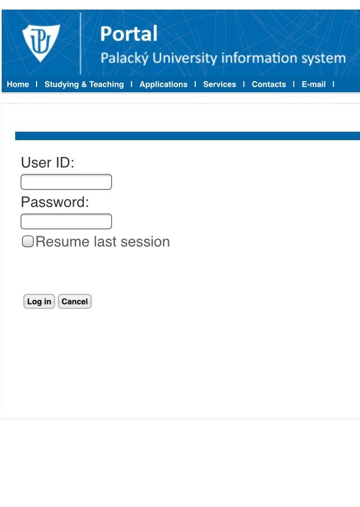This screenshot has height=507, width=360.
Task: Click the Portal heading text
Action: click(129, 34)
